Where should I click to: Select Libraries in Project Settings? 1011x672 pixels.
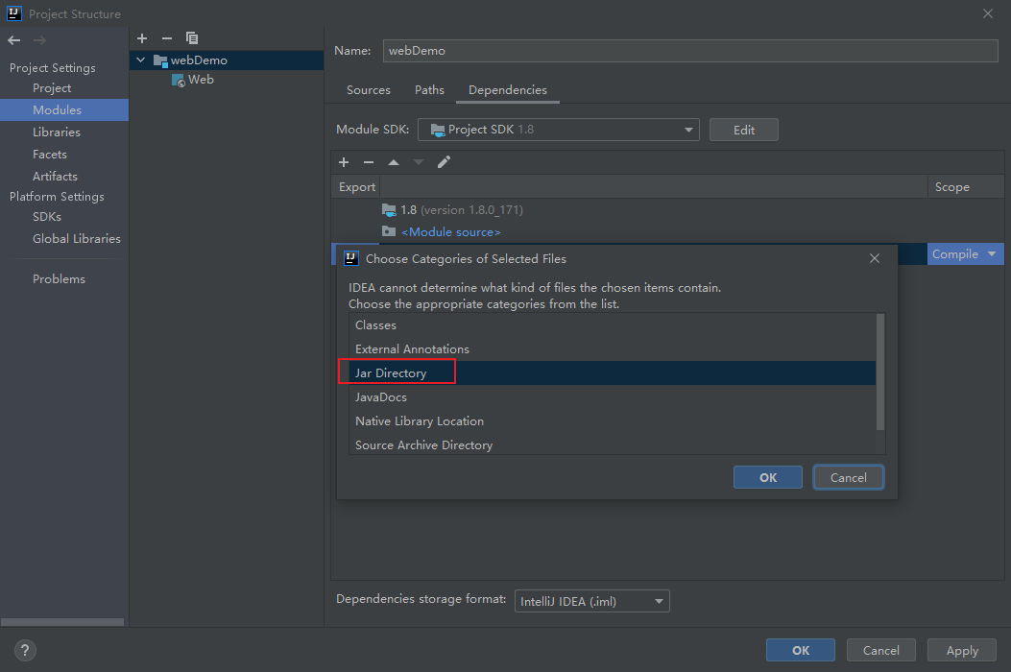point(57,132)
